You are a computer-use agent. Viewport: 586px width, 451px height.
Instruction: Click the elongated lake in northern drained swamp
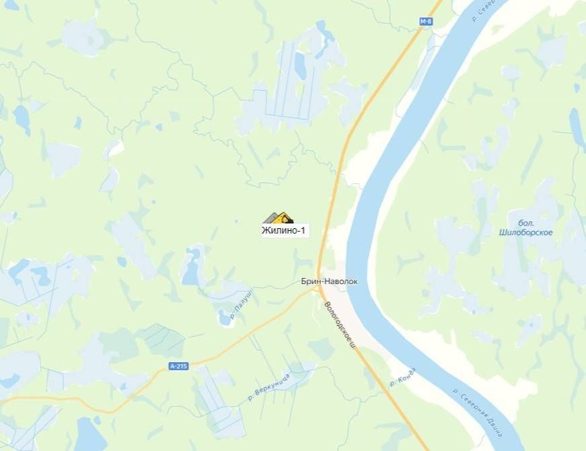[301, 66]
